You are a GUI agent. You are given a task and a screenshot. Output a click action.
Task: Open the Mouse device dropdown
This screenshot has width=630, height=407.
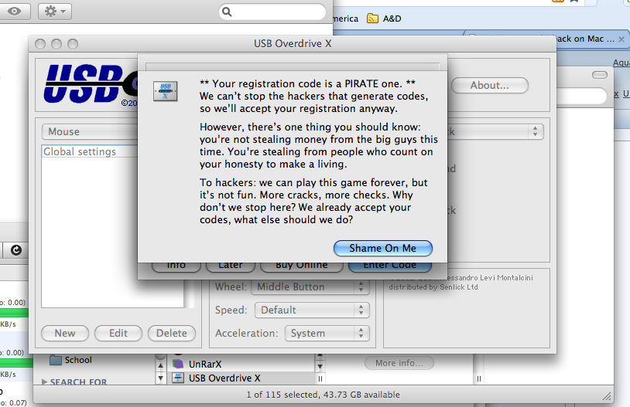90,131
